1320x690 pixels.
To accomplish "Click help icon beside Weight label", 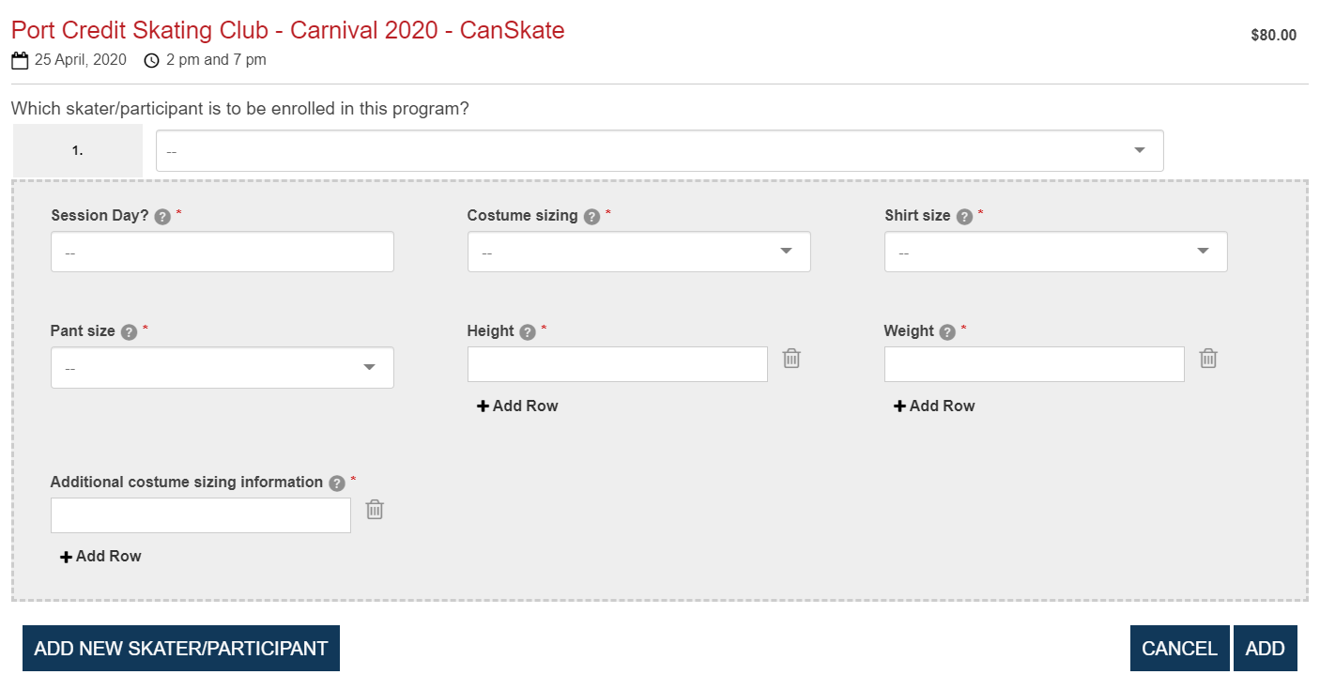I will pyautogui.click(x=947, y=332).
